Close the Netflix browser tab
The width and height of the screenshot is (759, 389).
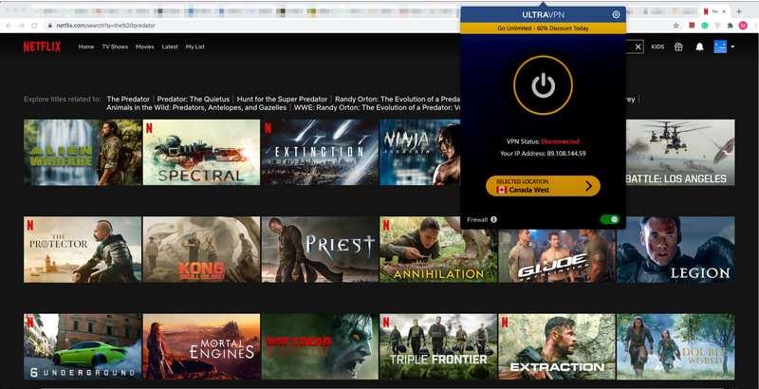725,11
